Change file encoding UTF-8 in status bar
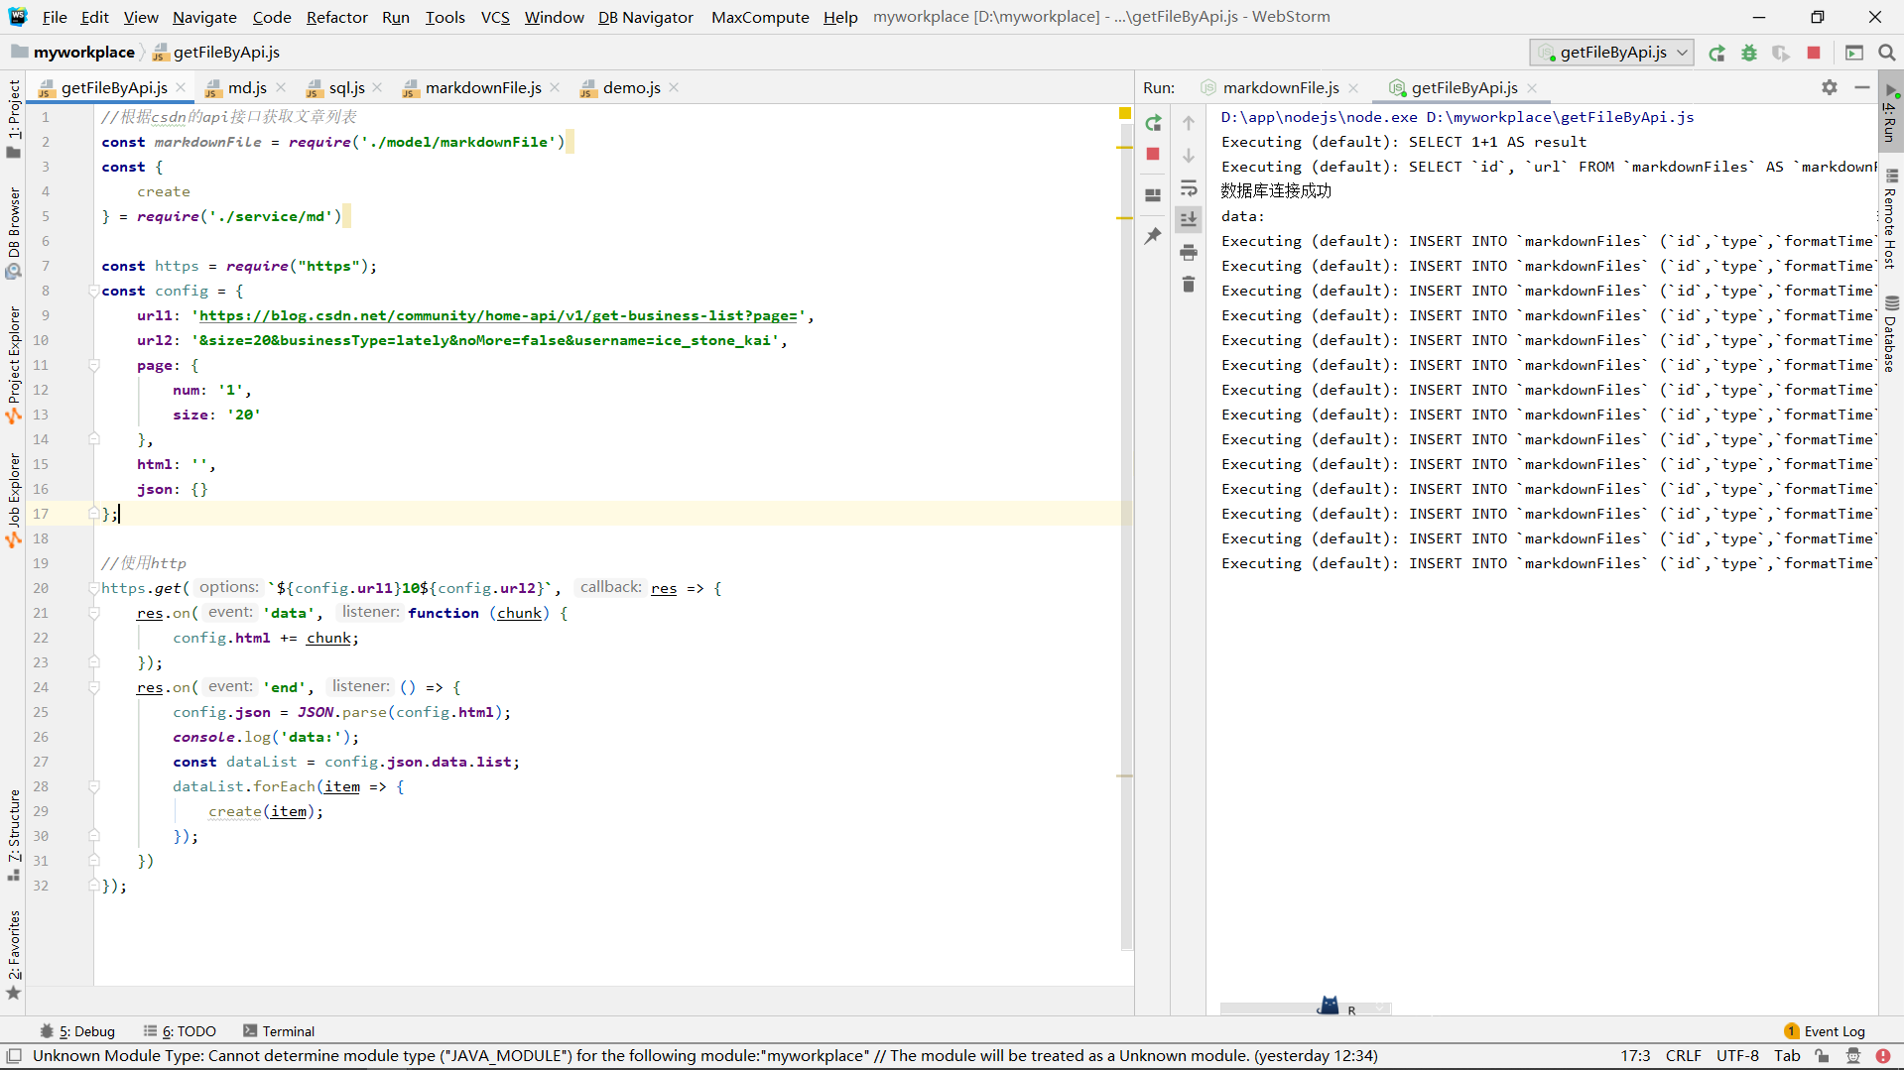 tap(1737, 1056)
